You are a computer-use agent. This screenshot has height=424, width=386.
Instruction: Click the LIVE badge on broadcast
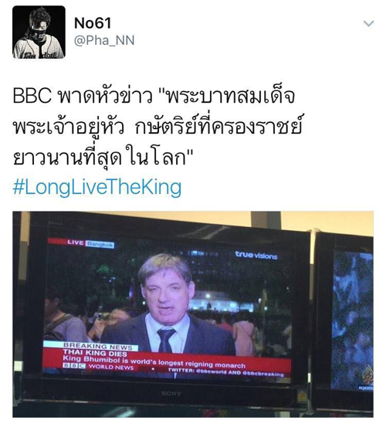tap(75, 243)
